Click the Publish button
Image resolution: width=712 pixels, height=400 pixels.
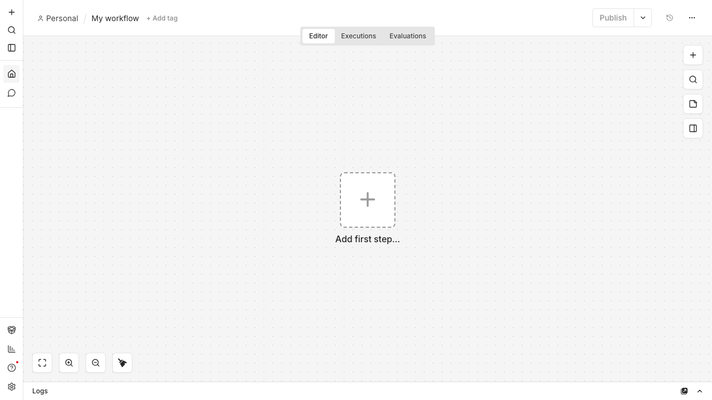pyautogui.click(x=613, y=18)
